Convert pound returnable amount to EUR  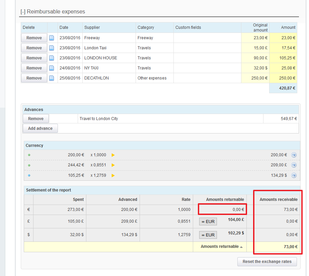208,222
